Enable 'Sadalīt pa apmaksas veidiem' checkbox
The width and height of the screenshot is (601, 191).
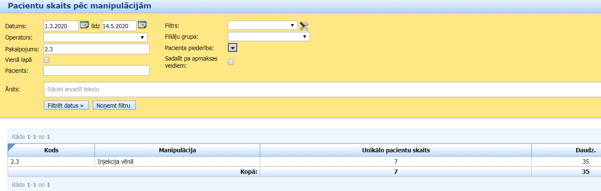pos(230,62)
